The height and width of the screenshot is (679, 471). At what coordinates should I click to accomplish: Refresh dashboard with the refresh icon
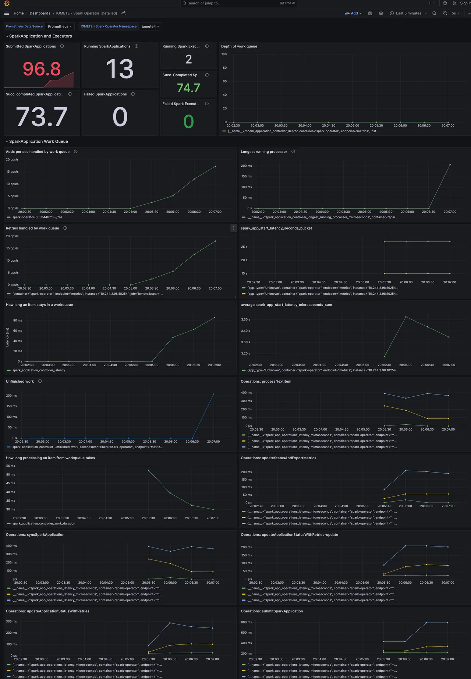pyautogui.click(x=445, y=13)
